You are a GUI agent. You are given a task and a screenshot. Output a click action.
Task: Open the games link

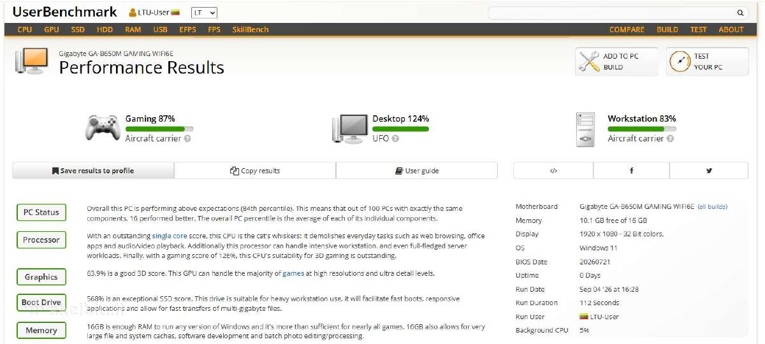pos(293,273)
